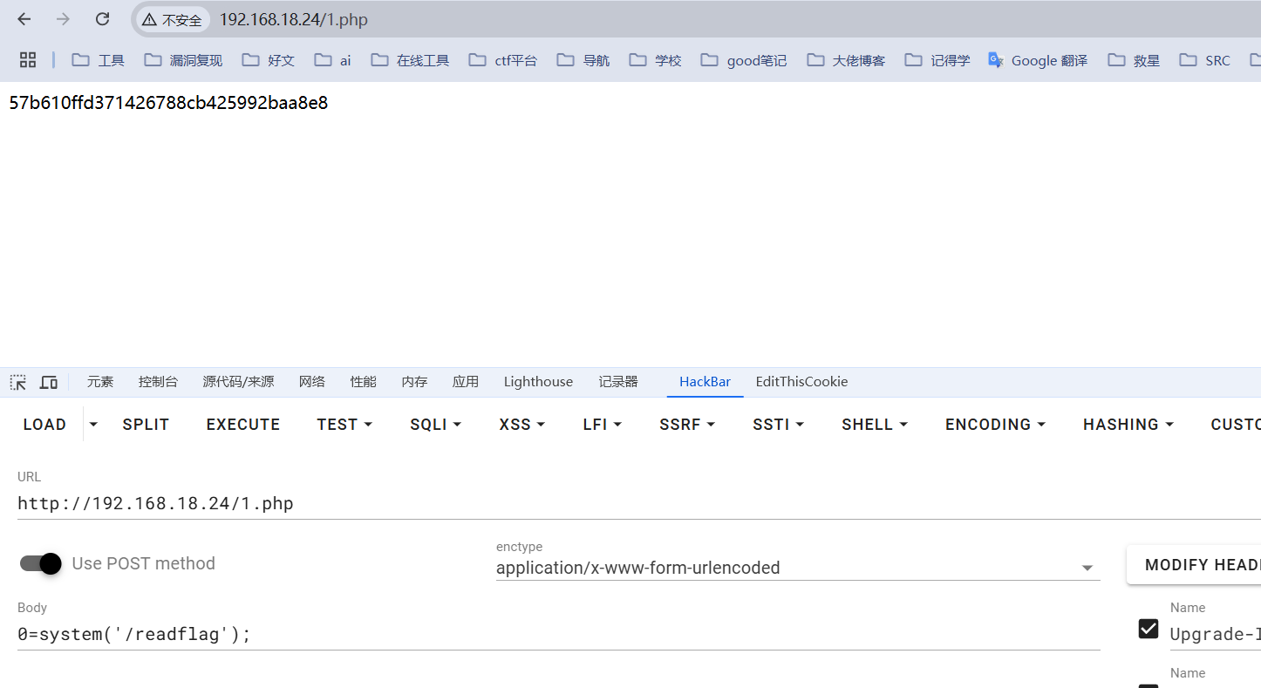Click the MODIFY HEADER button
Screen dimensions: 1261x688
[1194, 565]
